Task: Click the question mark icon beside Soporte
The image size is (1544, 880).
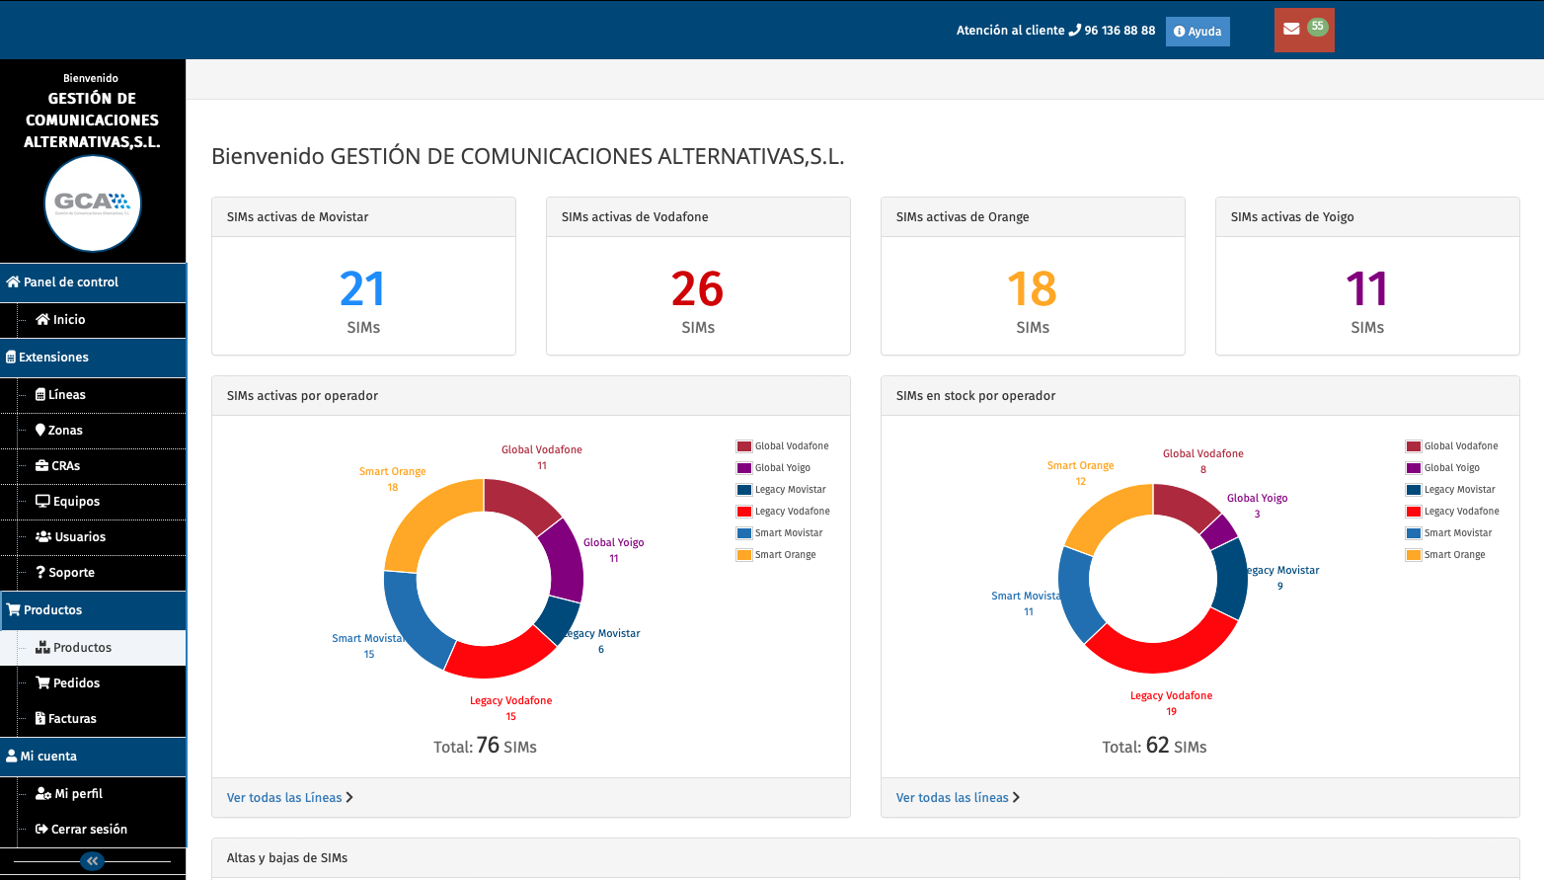Action: click(40, 572)
